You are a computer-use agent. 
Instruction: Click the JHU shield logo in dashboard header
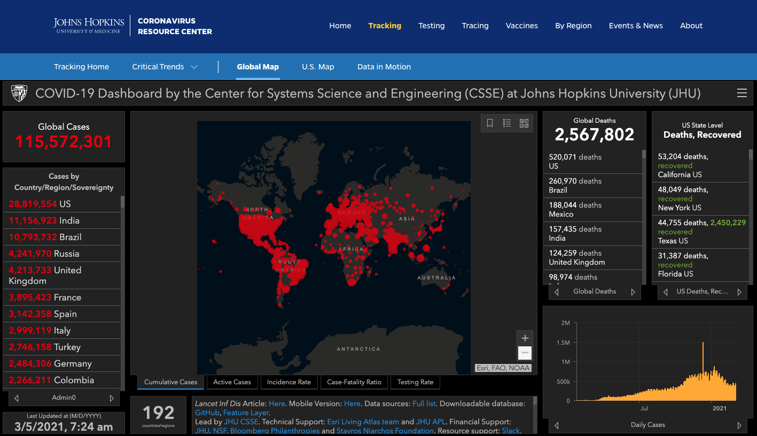tap(19, 93)
